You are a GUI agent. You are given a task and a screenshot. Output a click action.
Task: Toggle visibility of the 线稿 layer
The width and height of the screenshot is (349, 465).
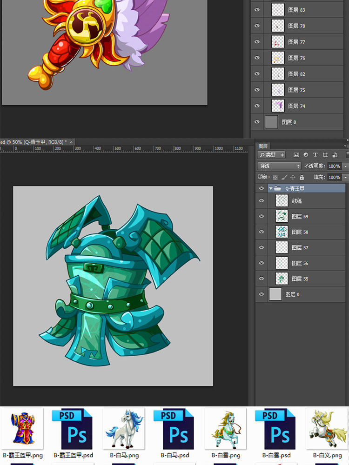click(262, 201)
